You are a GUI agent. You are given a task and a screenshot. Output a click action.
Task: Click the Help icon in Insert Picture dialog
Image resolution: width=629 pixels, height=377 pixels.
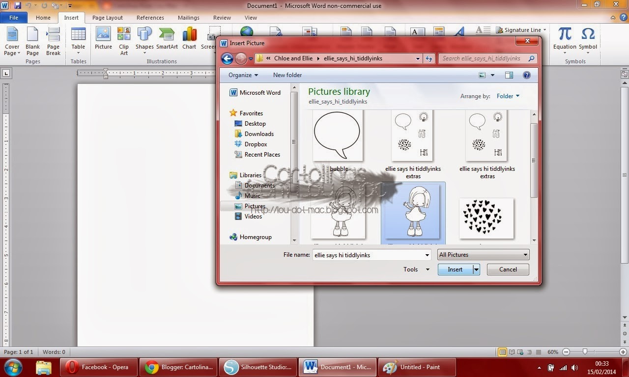(527, 75)
